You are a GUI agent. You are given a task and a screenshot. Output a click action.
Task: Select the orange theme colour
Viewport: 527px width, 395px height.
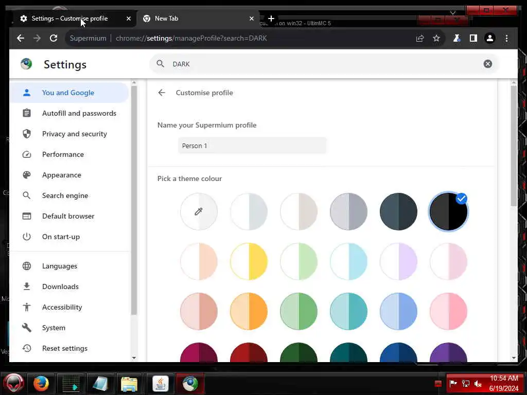[249, 311]
